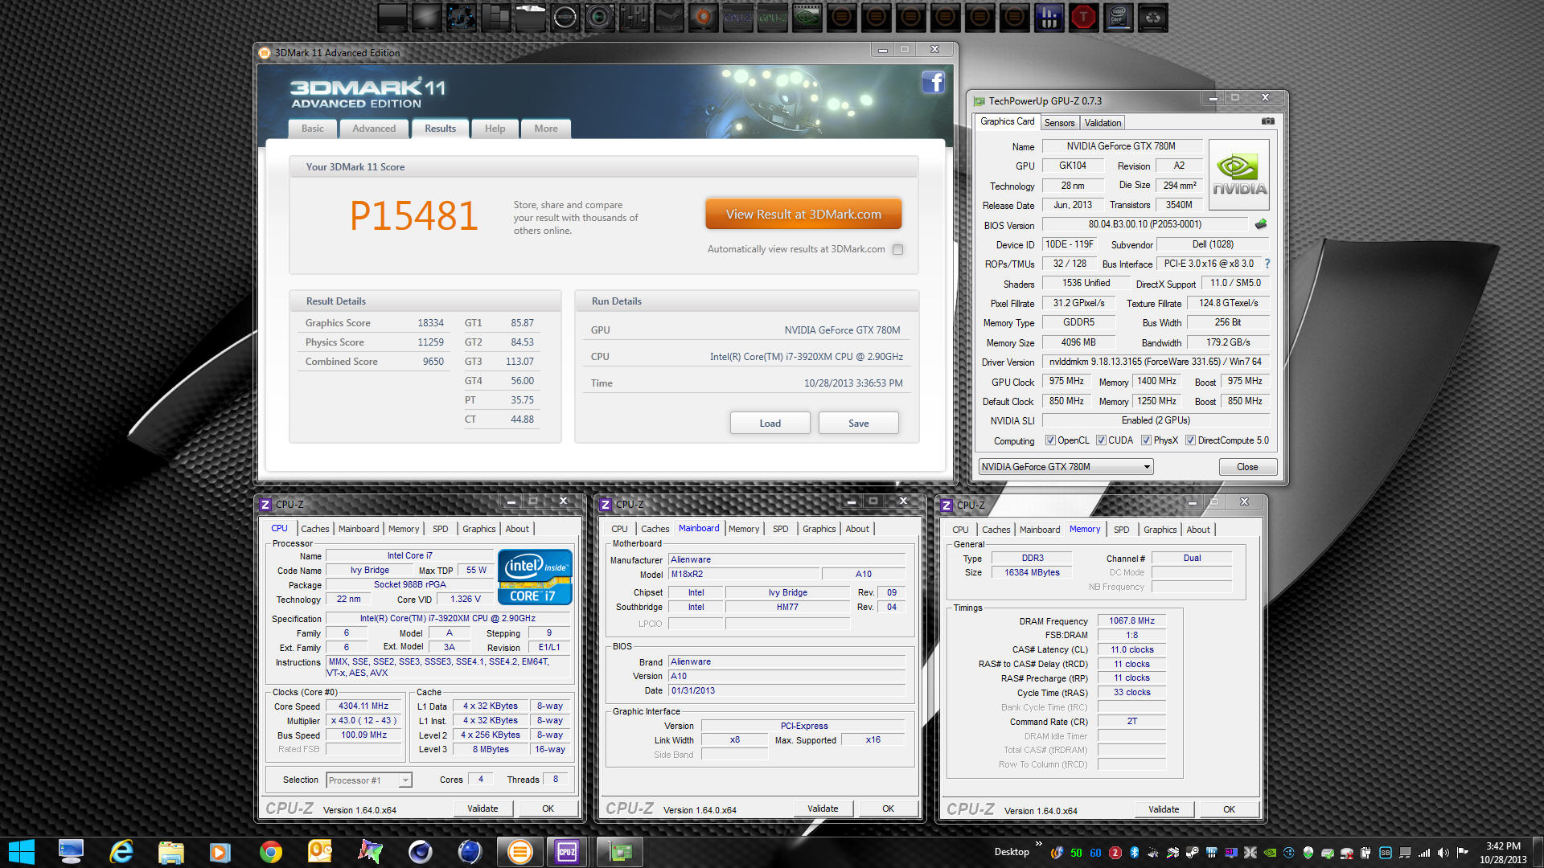This screenshot has width=1544, height=868.
Task: Click OK in the middle CPU-Z window
Action: point(888,809)
